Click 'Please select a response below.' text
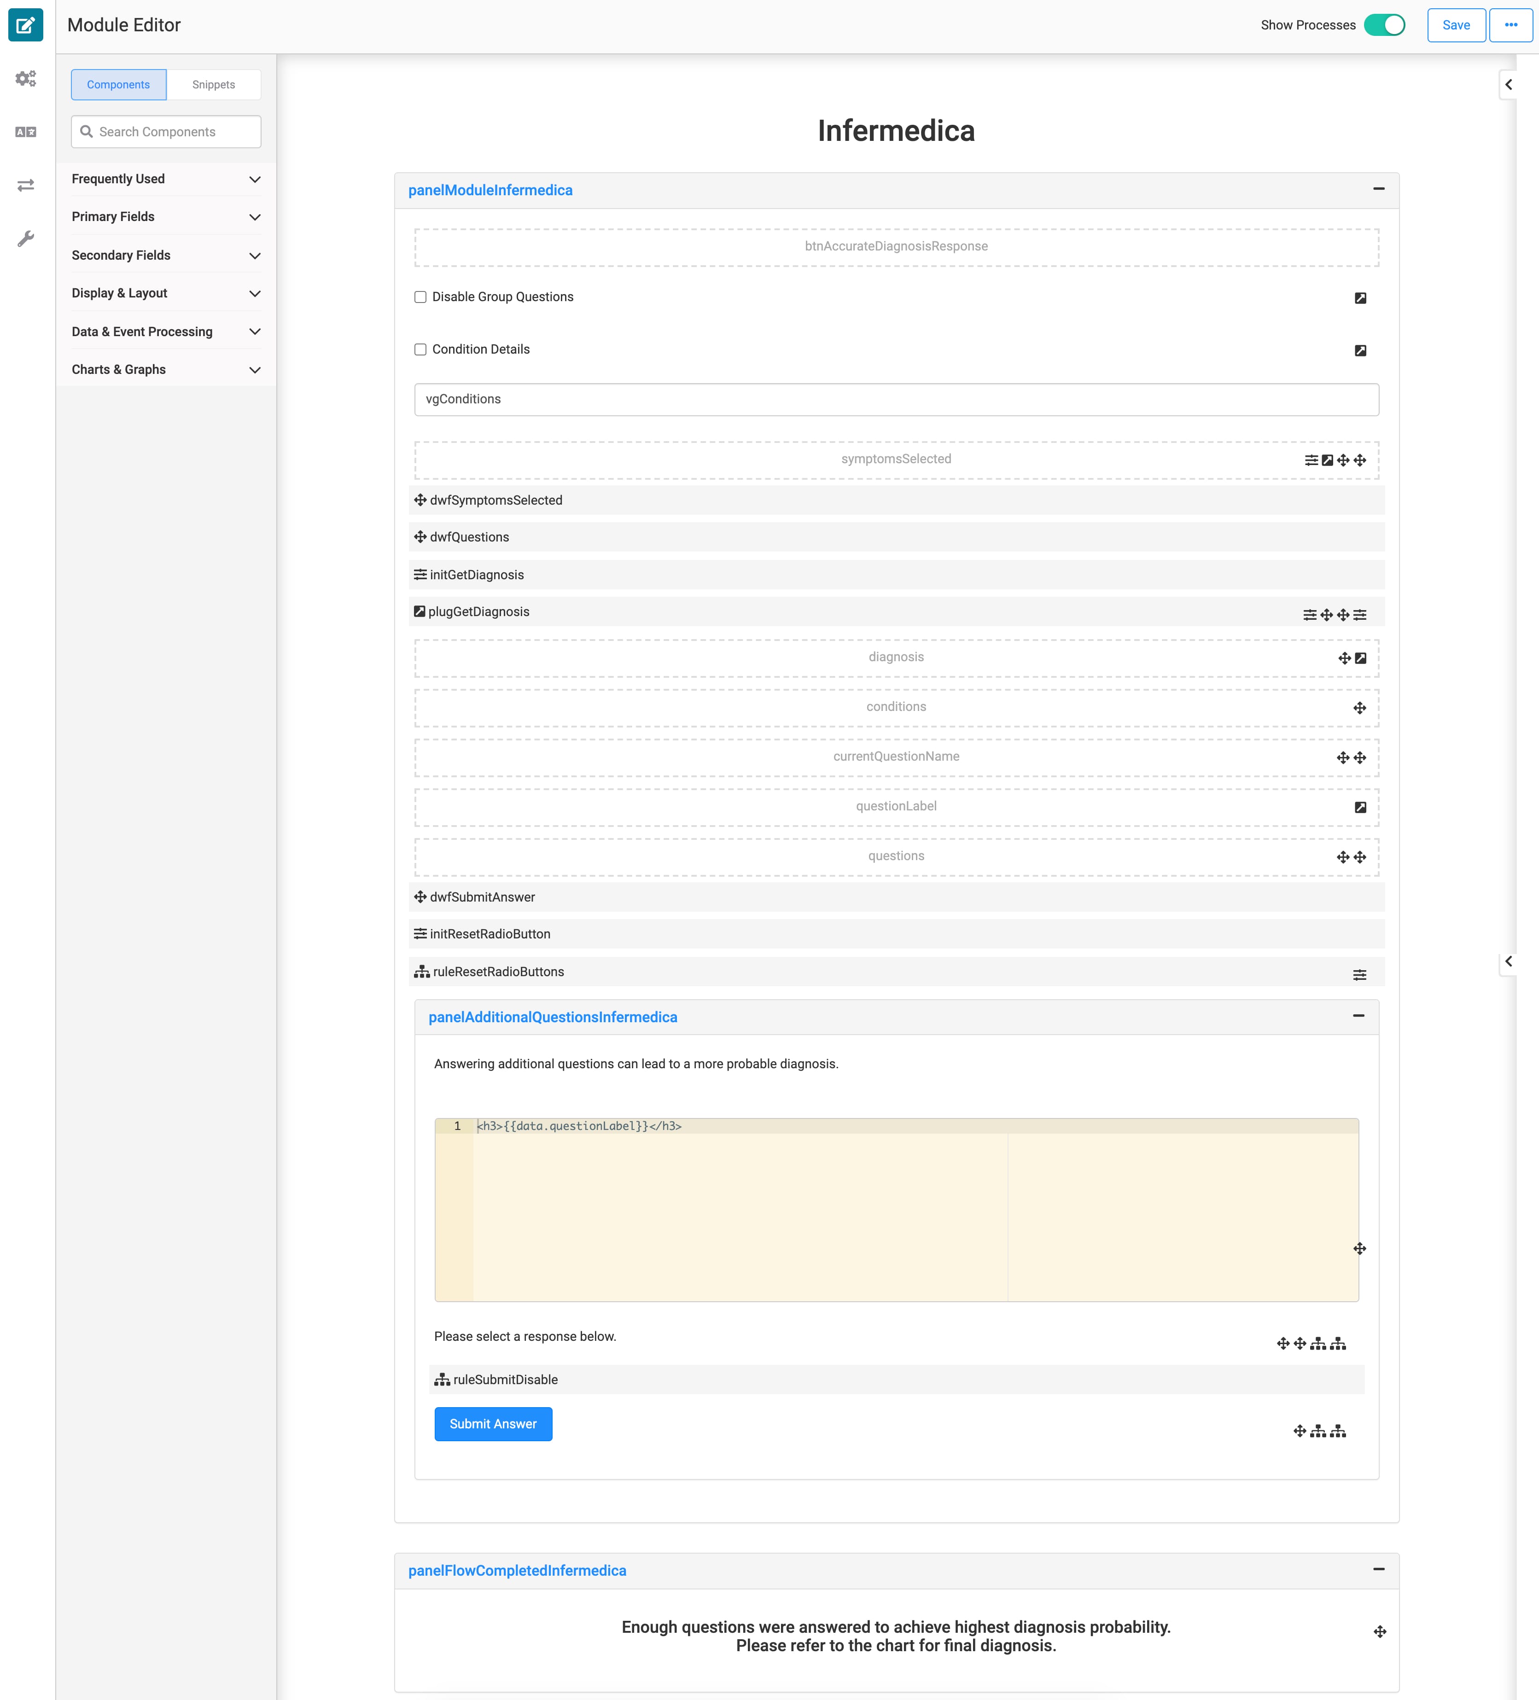The image size is (1539, 1700). (x=525, y=1337)
